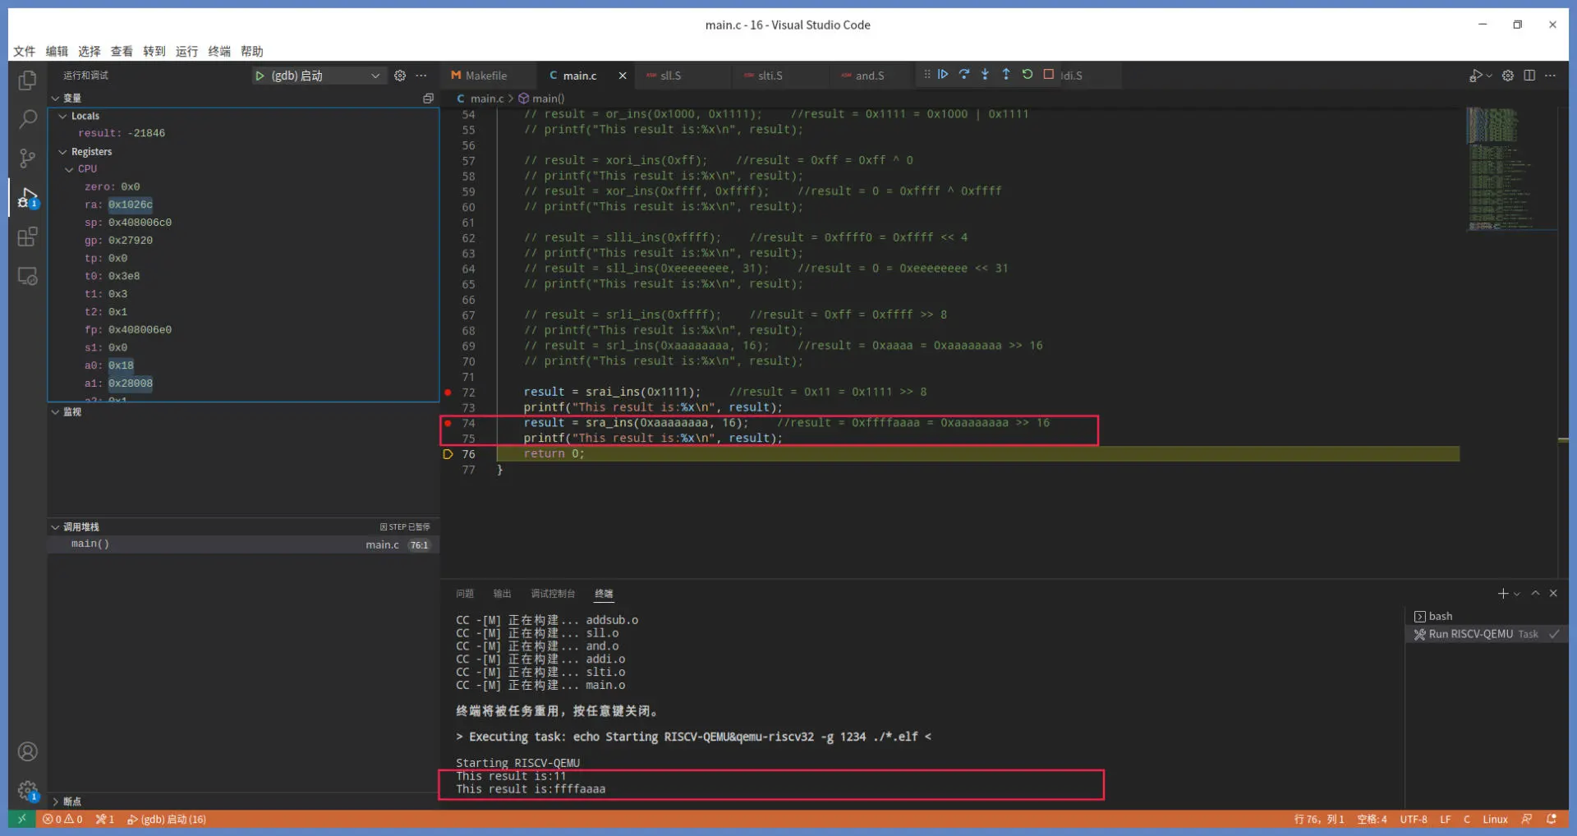Collapse all variables icon

428,98
